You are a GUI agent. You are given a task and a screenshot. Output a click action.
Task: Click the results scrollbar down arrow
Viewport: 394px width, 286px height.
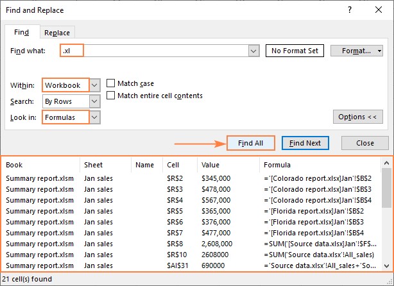pyautogui.click(x=387, y=266)
